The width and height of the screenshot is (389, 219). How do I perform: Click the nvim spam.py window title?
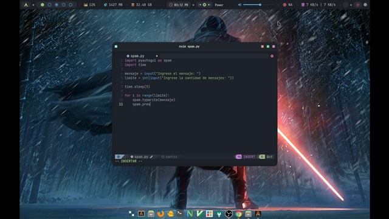click(189, 46)
